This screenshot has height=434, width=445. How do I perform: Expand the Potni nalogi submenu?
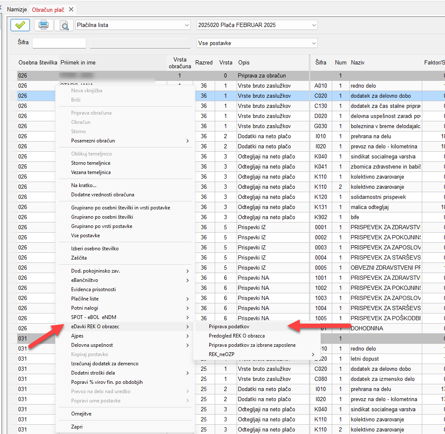(x=125, y=308)
